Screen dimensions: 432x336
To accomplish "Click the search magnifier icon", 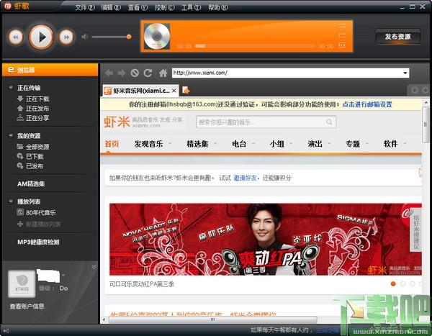I will tap(329, 122).
